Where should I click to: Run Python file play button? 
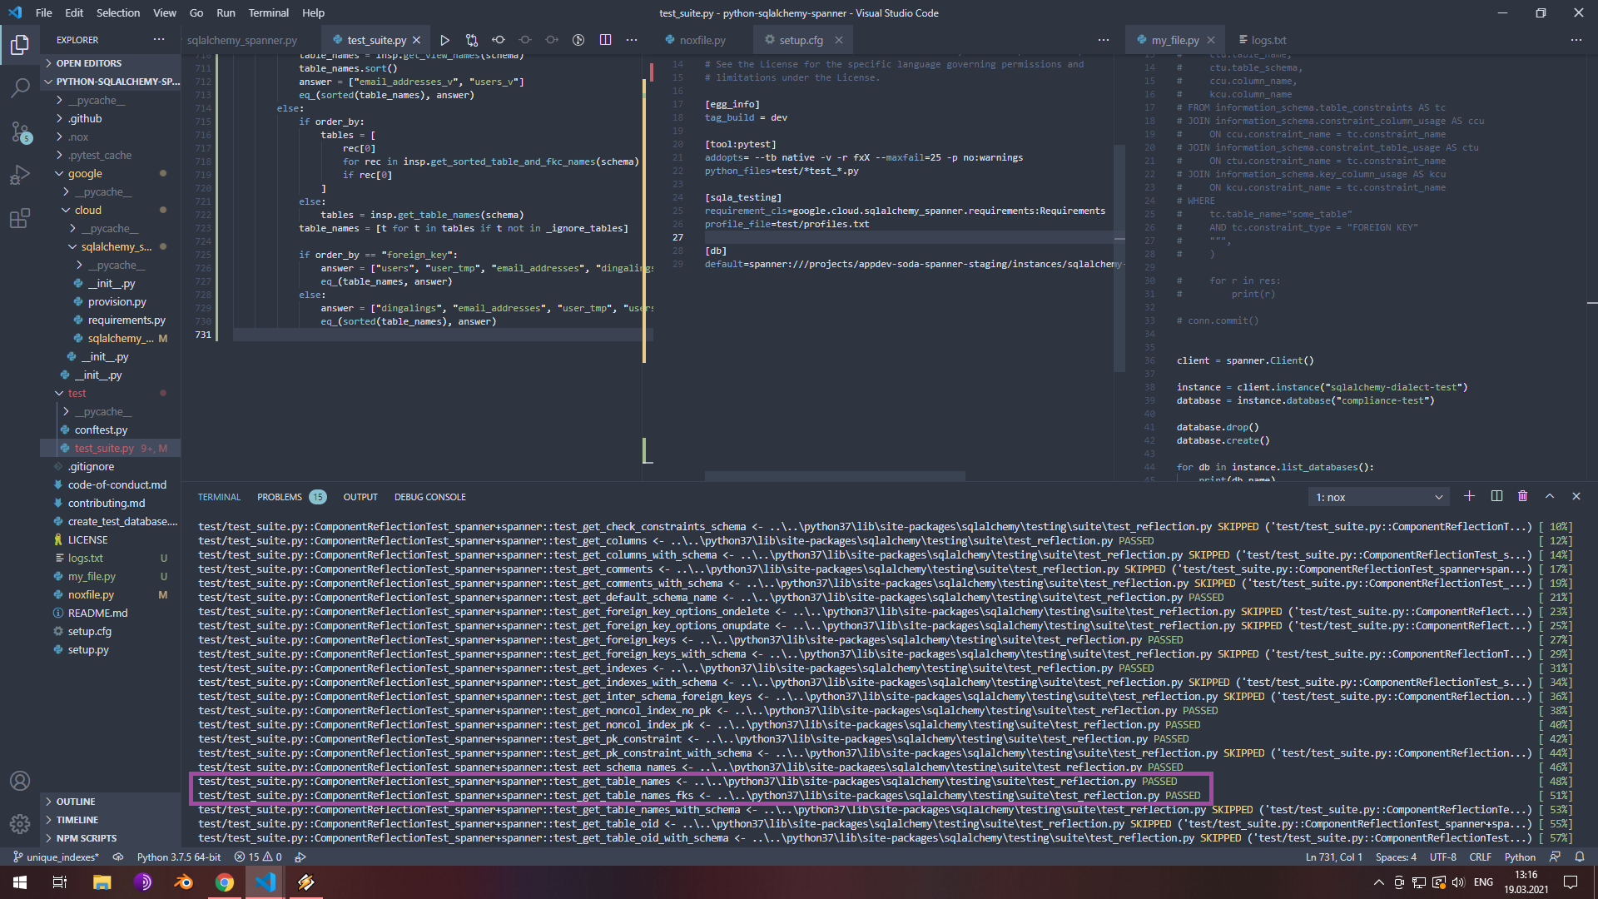pos(444,40)
